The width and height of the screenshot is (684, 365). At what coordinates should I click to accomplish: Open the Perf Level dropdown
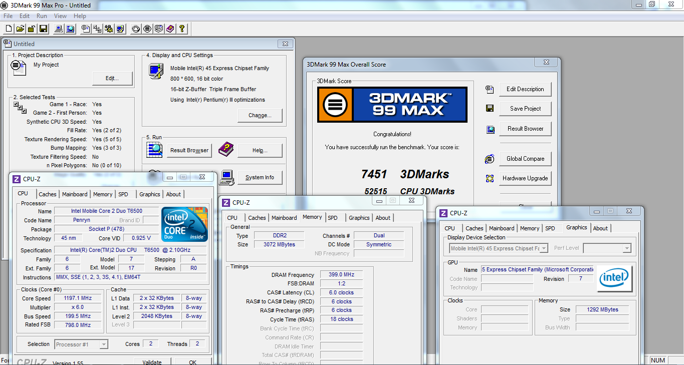pos(626,248)
